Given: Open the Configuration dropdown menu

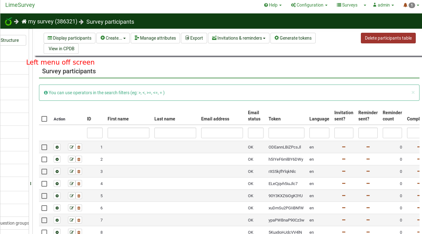Looking at the screenshot, I should point(309,5).
